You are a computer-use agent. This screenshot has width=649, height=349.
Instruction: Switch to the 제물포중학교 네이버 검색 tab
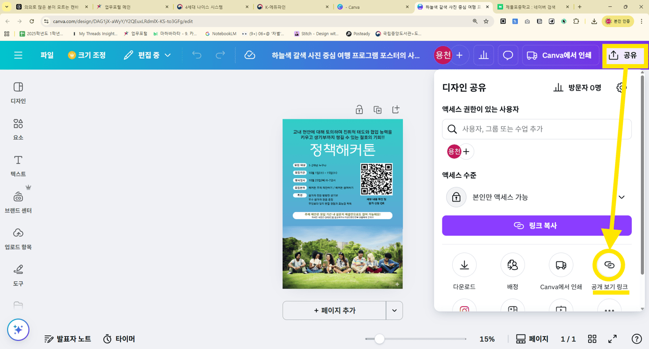pyautogui.click(x=532, y=7)
